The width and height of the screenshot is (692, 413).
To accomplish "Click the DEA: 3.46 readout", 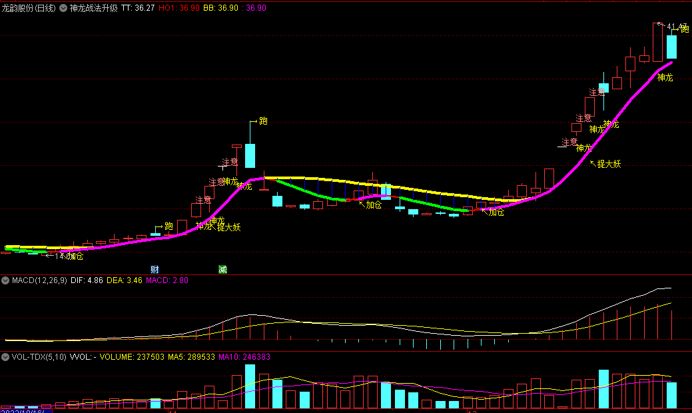I will tap(125, 280).
